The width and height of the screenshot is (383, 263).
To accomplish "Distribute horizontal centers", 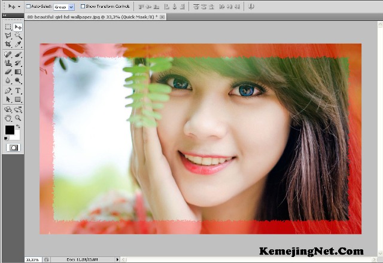I will click(230, 7).
